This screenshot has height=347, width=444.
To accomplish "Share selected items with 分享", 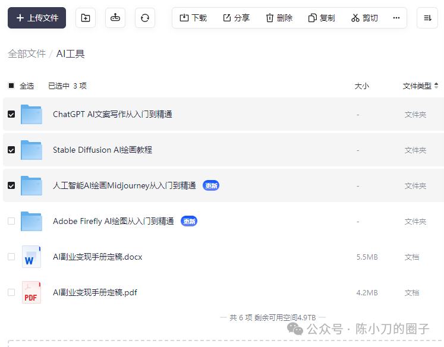I will coord(236,18).
